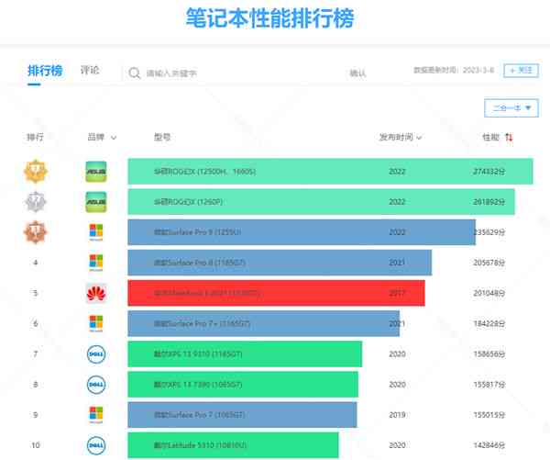Select the teal bar for ROG幻X (1260P)
Screen dimensions: 550x460
pyautogui.click(x=322, y=202)
